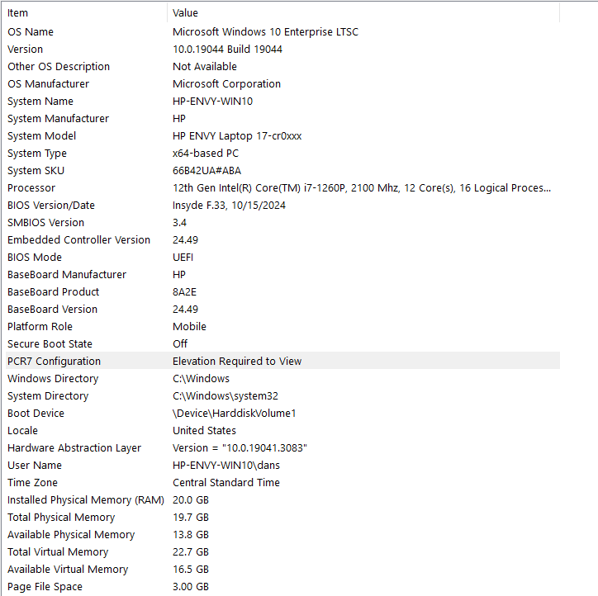
Task: Select the Installed Physical Memory (RAM) row
Action: [x=282, y=500]
